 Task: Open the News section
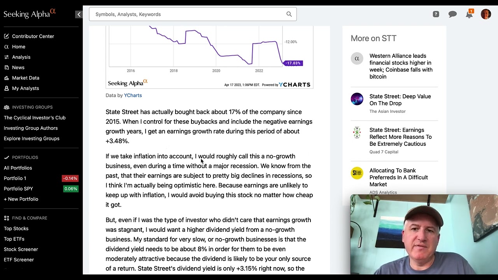[x=18, y=67]
